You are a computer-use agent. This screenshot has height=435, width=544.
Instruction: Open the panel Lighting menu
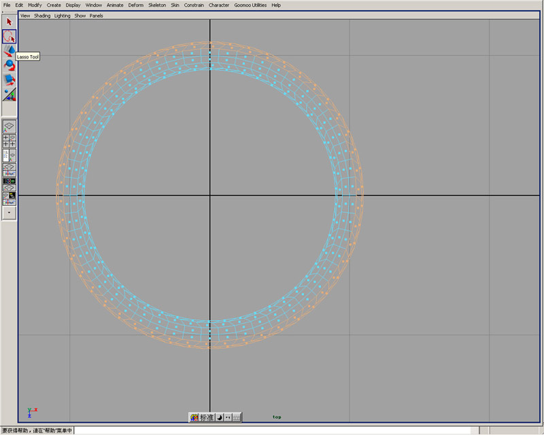point(62,16)
